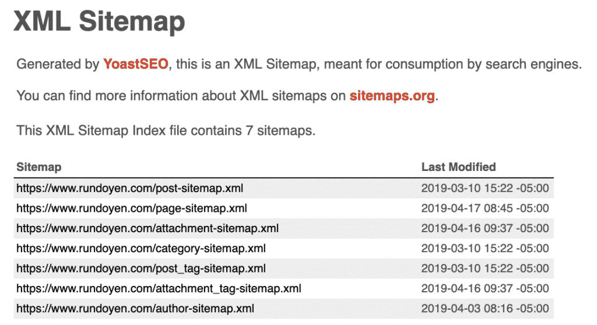The image size is (597, 325).
Task: Click the 'contains 7 sitemaps' sentence
Action: pyautogui.click(x=166, y=131)
